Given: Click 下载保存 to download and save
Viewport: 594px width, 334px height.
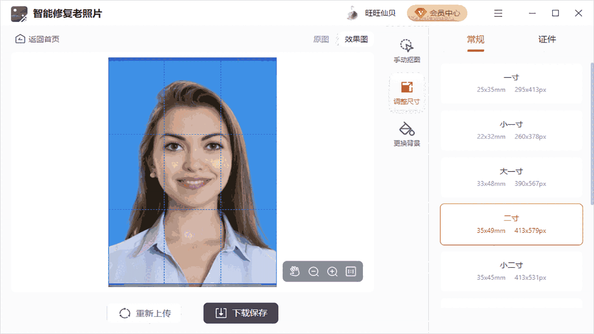Looking at the screenshot, I should point(240,313).
